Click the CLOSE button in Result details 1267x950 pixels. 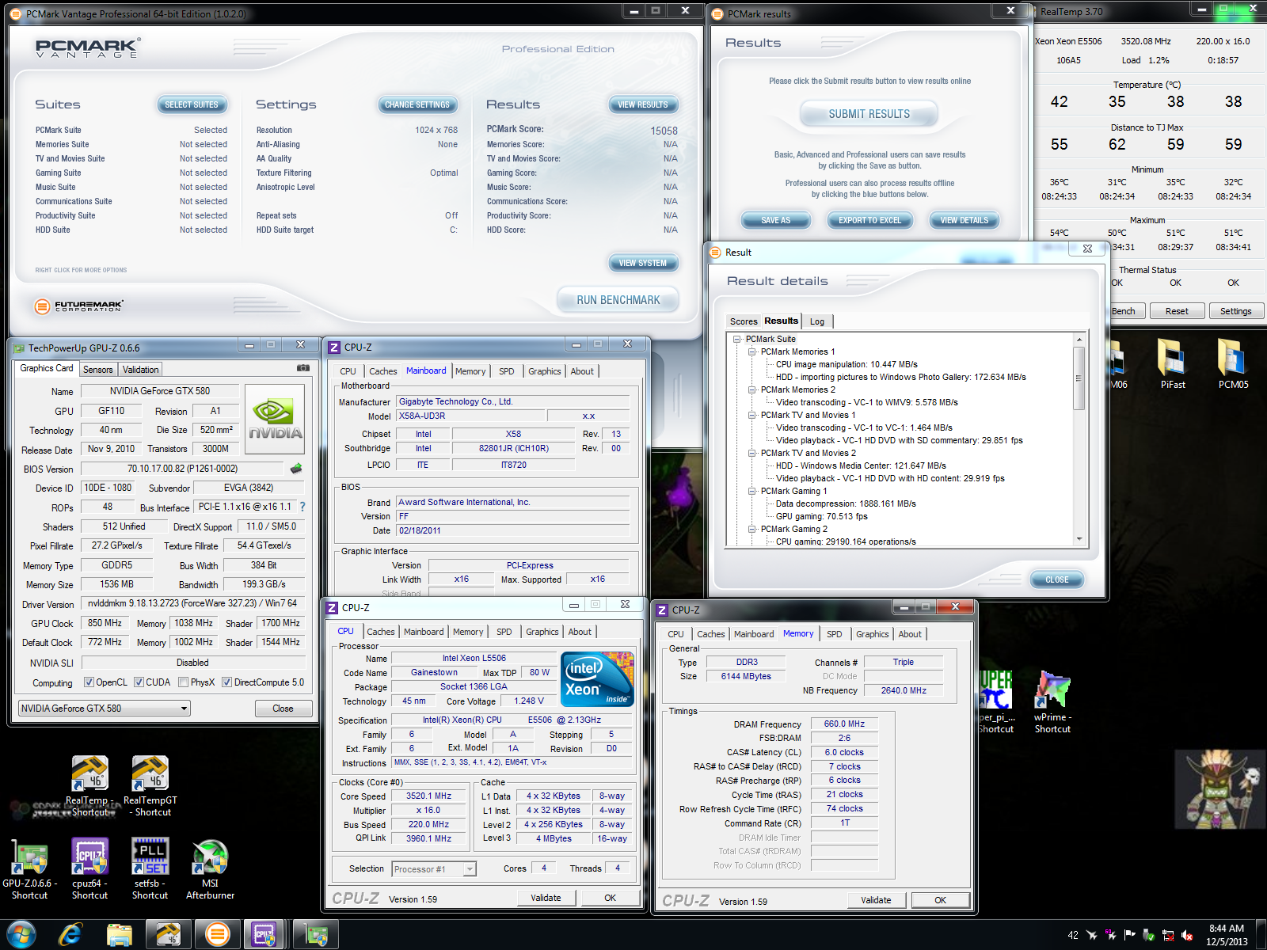(x=1057, y=579)
